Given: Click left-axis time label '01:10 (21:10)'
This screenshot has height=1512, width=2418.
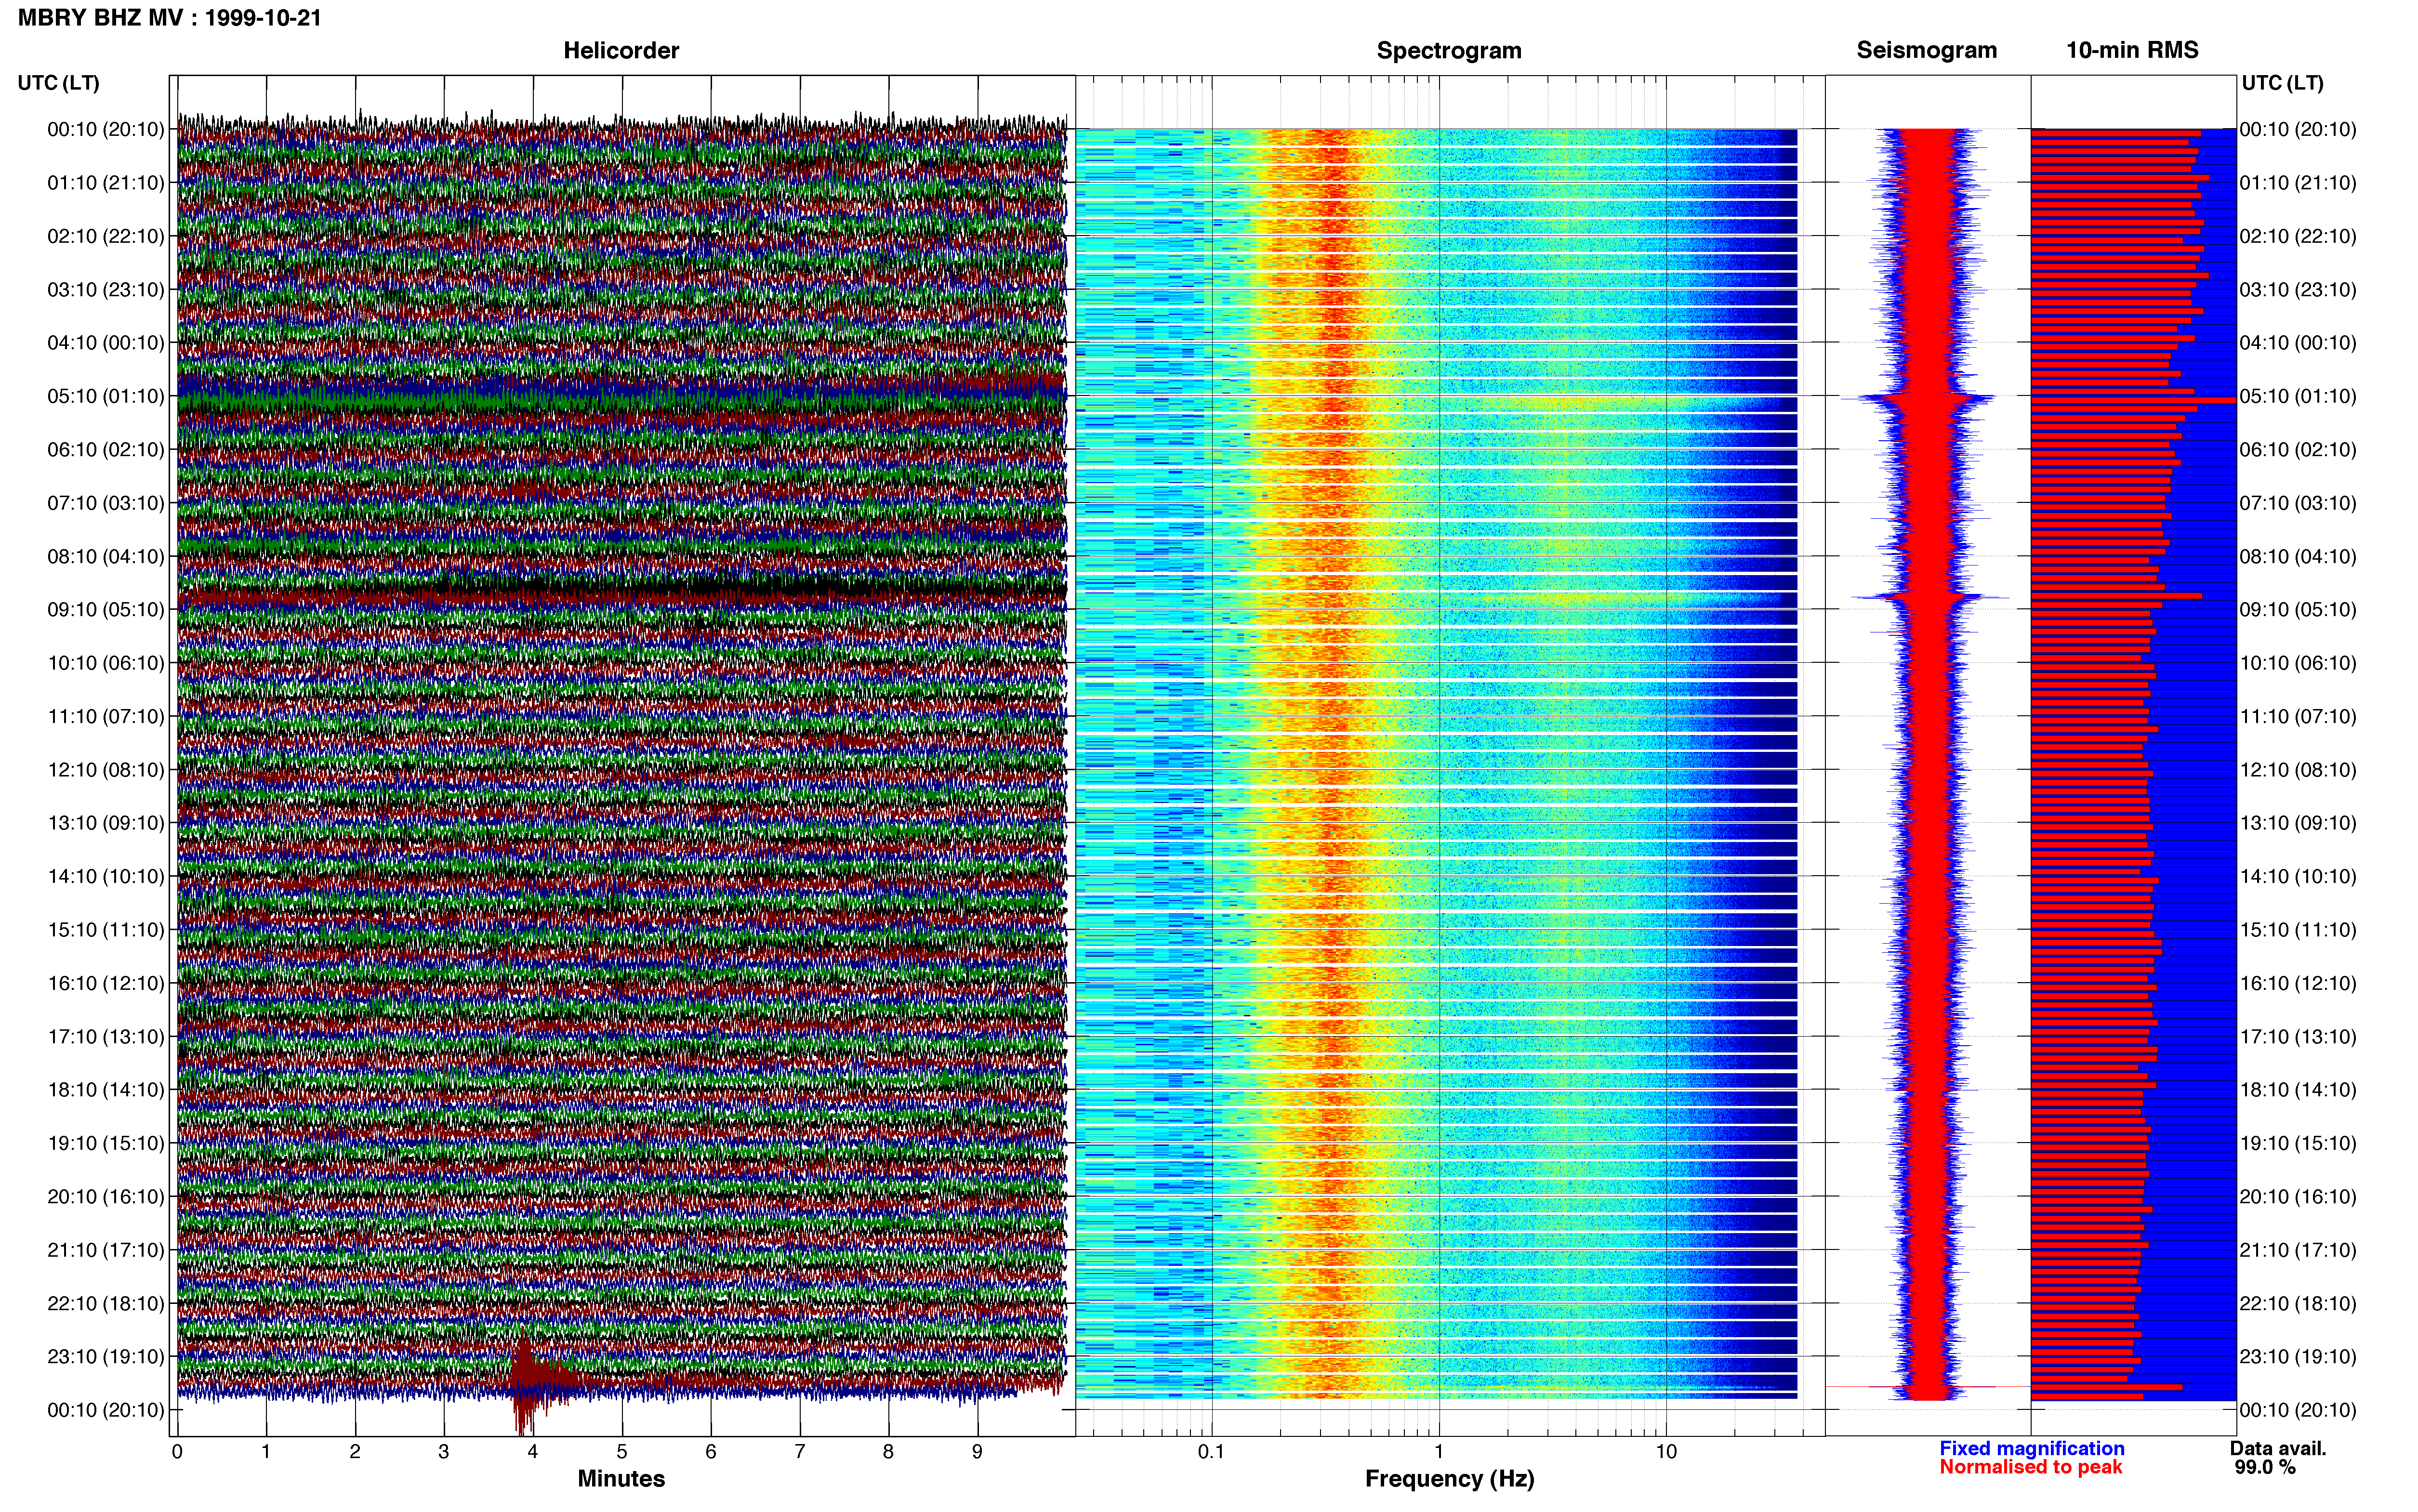Looking at the screenshot, I should click(106, 183).
